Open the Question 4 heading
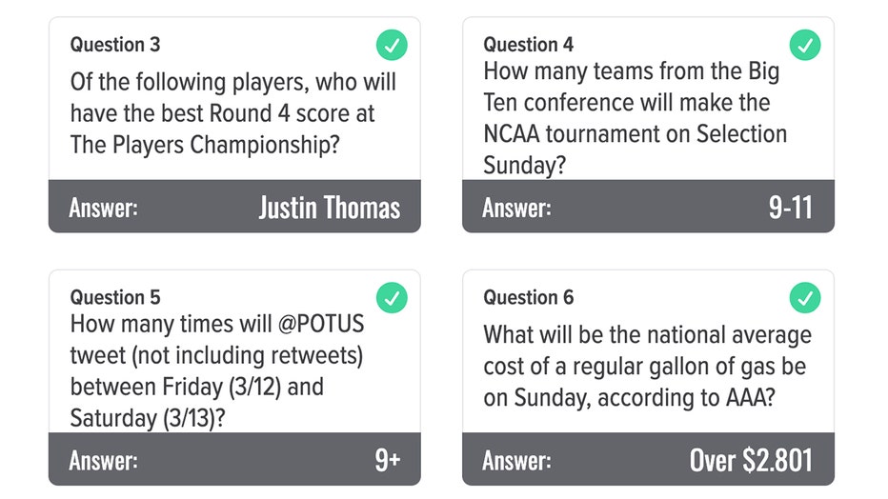Viewport: 888px width, 499px height. 529,44
